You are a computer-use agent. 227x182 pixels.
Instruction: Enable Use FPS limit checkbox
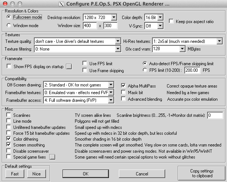[x=85, y=63]
